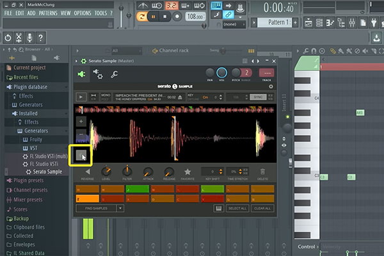Open the VIEW menu
The image size is (384, 256).
(x=65, y=13)
